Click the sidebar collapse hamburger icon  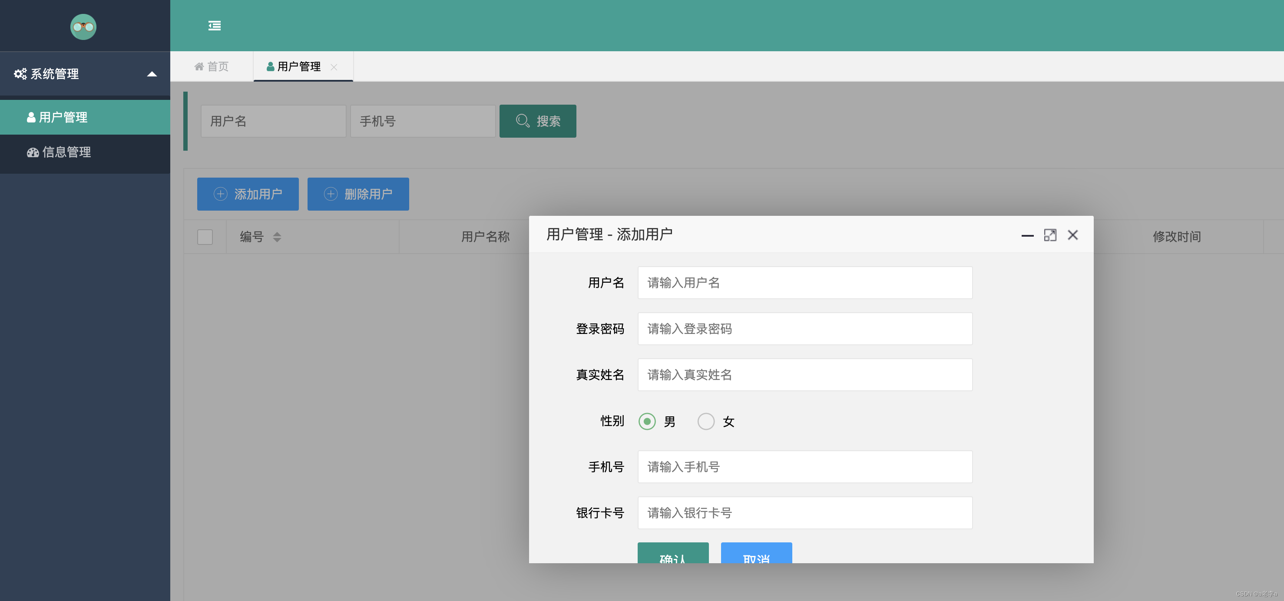pos(214,26)
